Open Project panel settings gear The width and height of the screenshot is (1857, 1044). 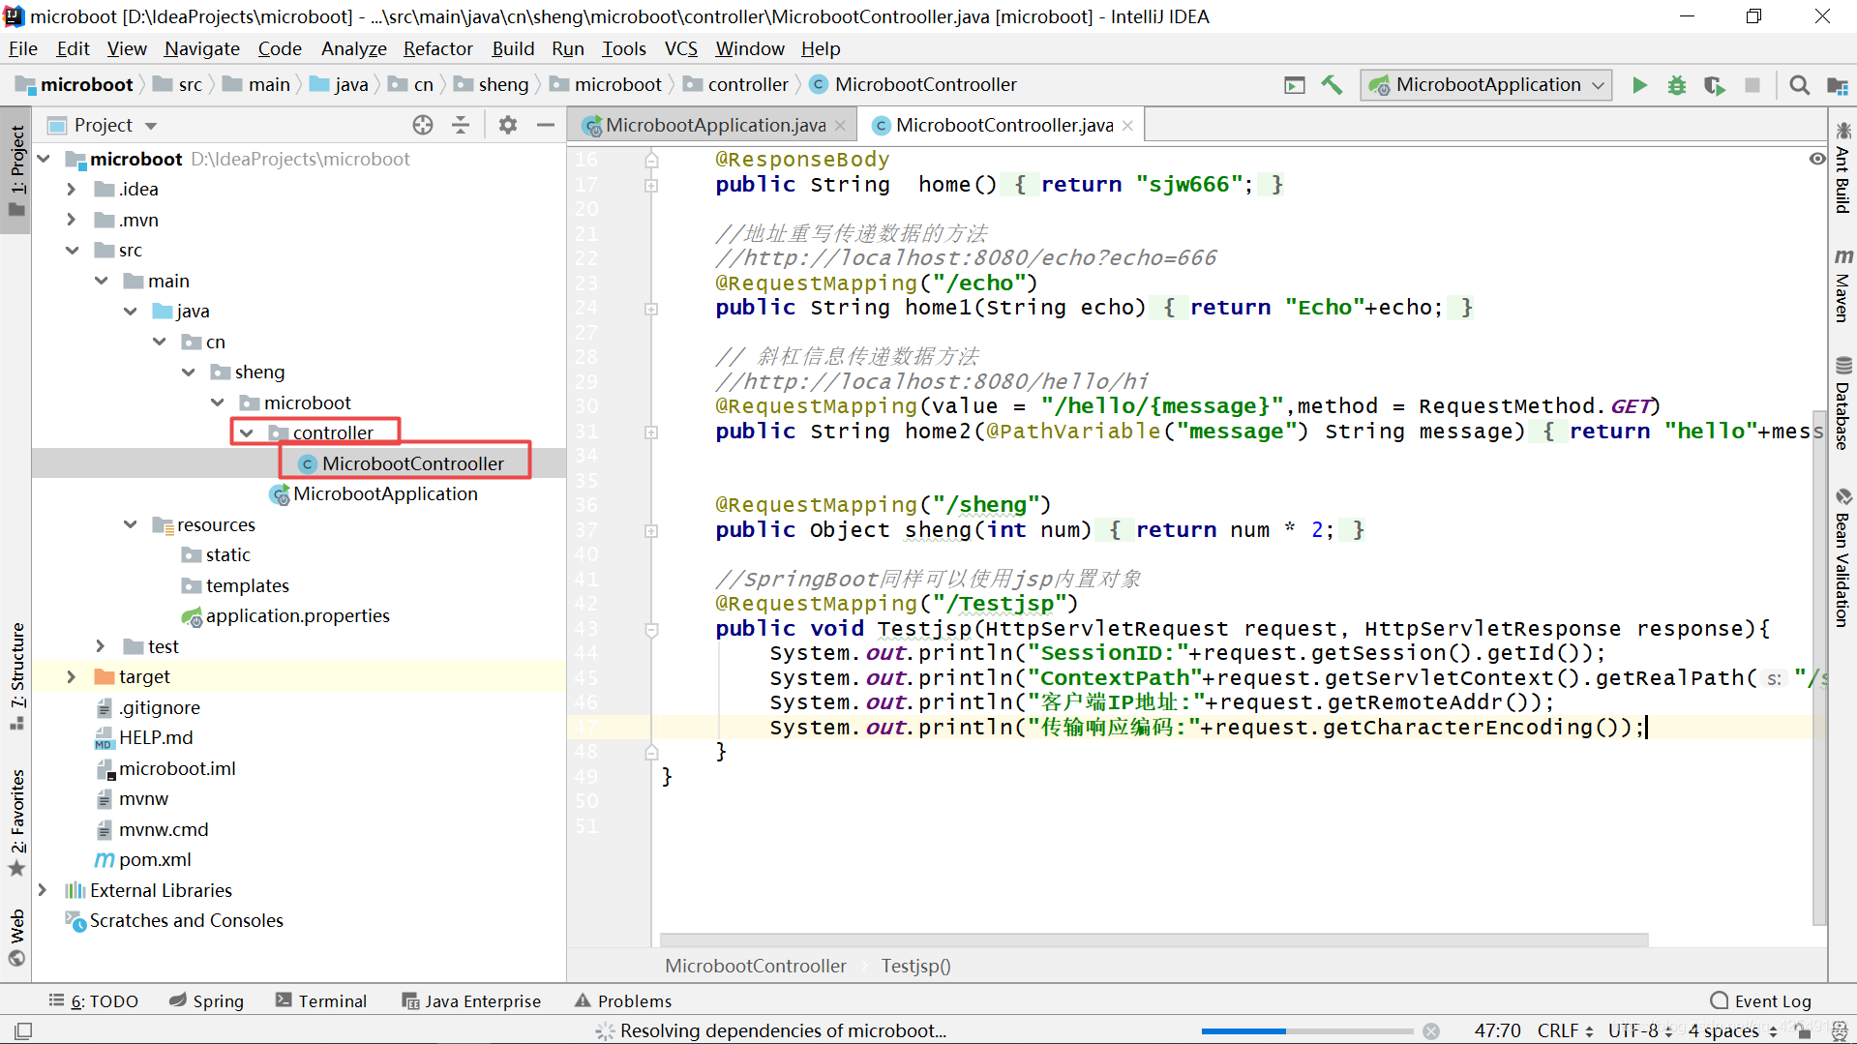(508, 125)
